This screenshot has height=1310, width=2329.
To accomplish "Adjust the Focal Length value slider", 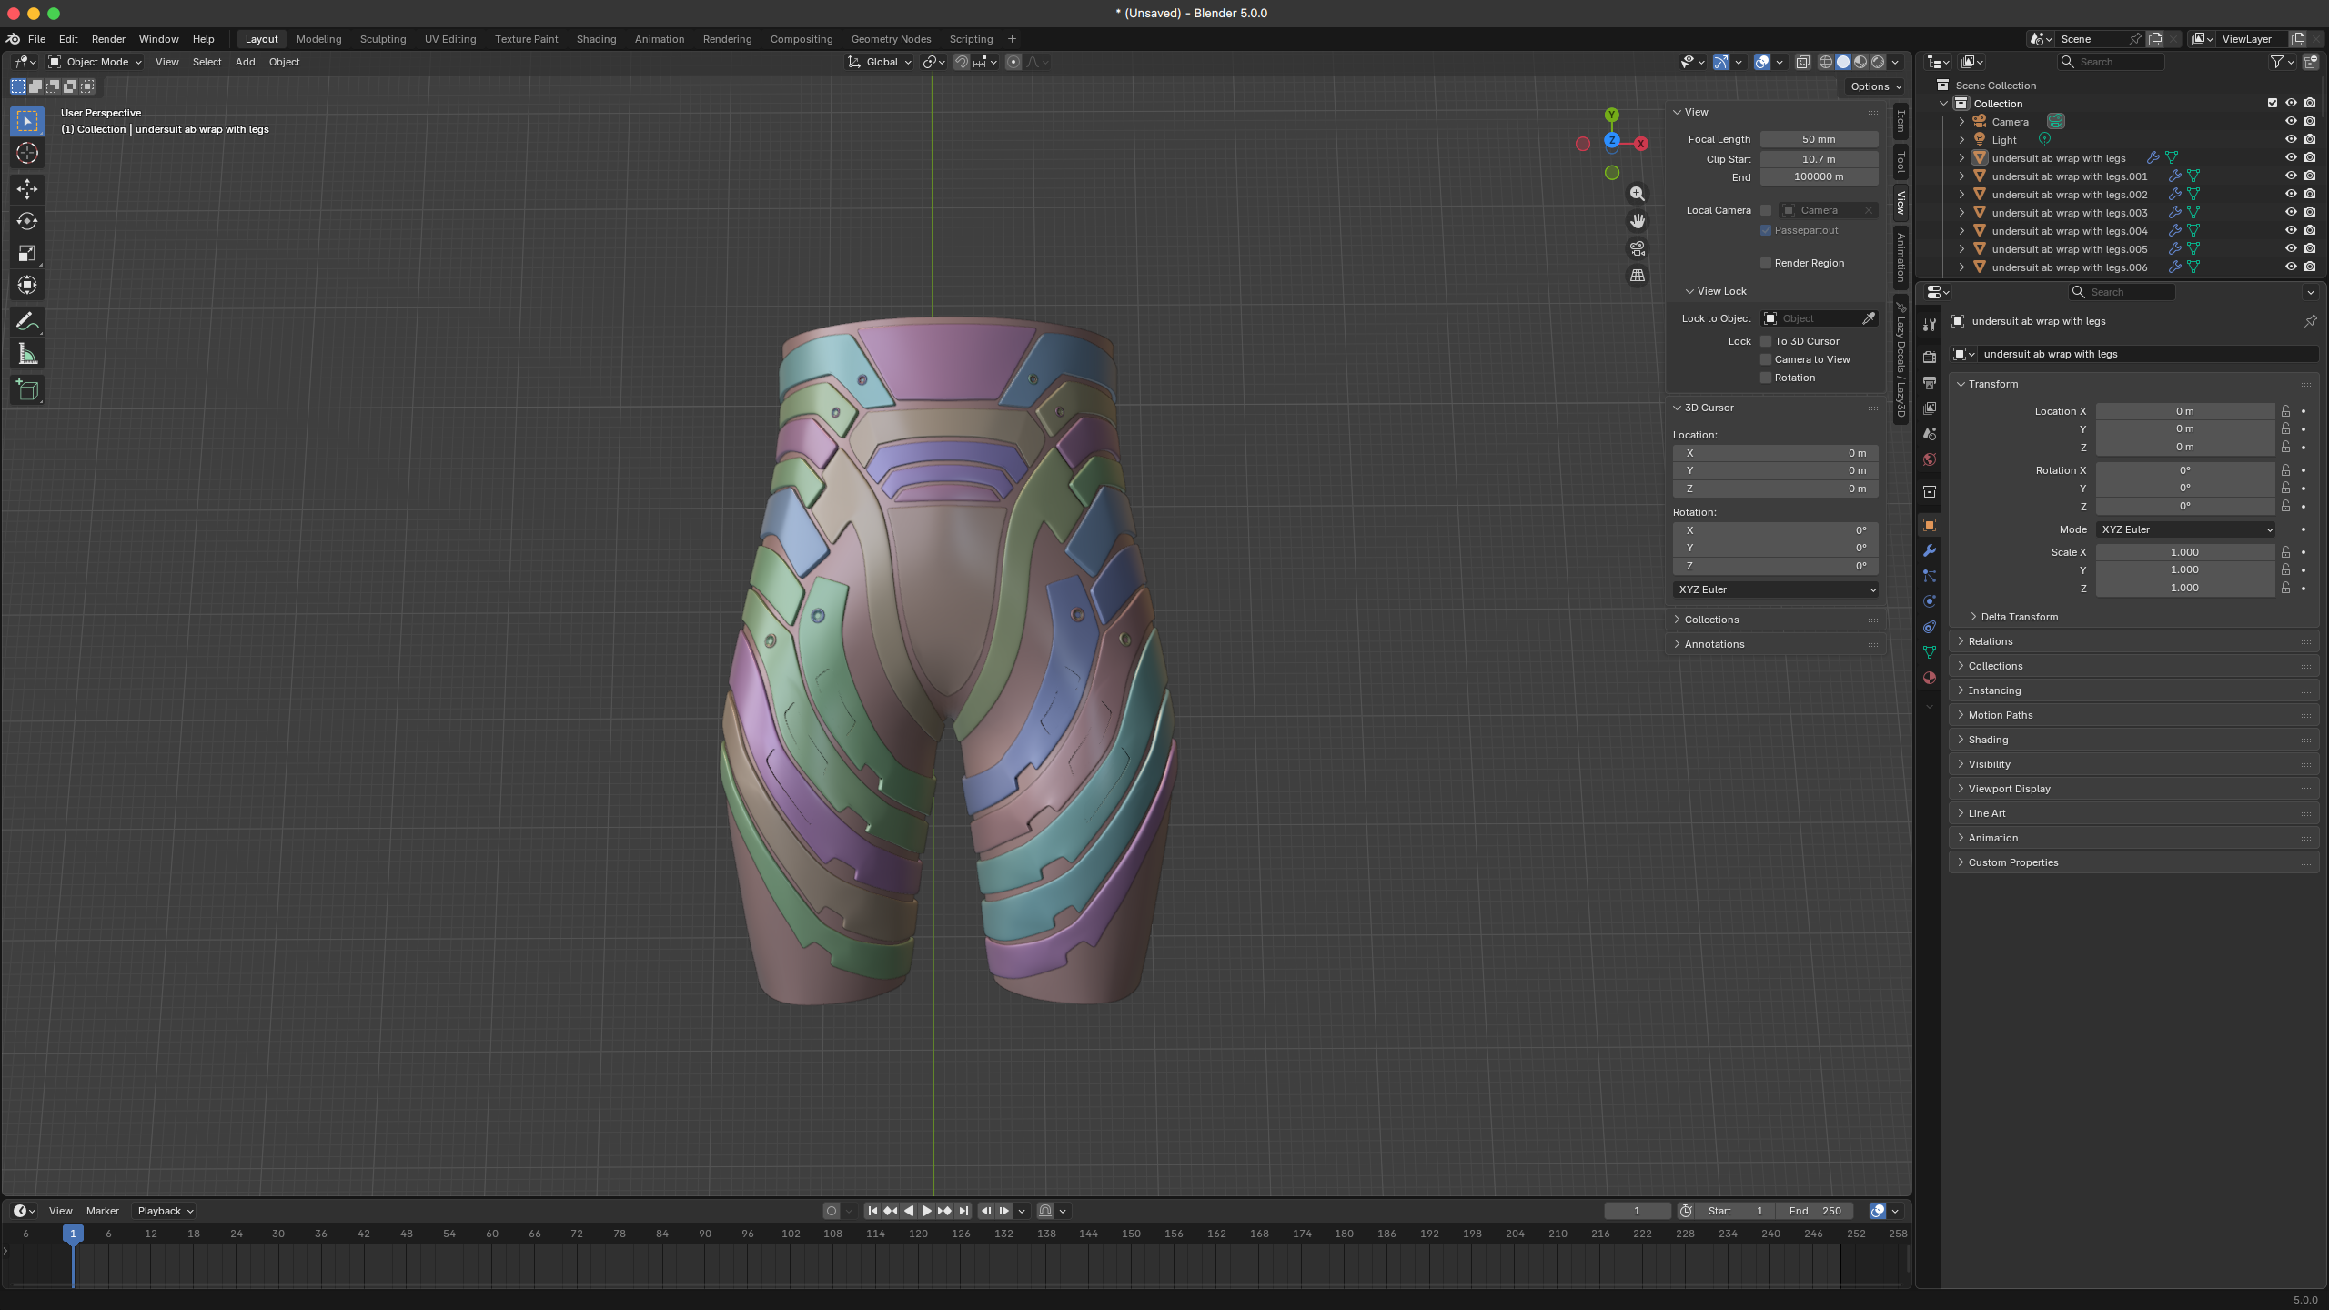I will [1817, 138].
